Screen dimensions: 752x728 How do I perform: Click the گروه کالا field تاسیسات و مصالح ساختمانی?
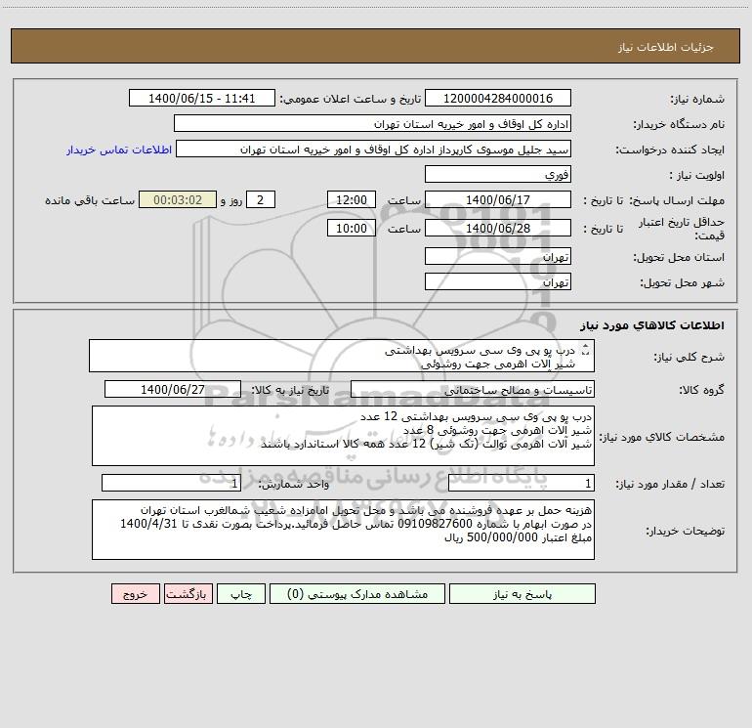coord(473,389)
